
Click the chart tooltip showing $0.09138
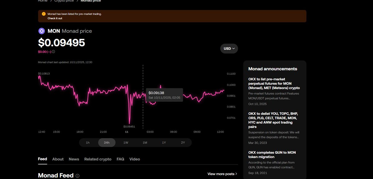click(164, 95)
